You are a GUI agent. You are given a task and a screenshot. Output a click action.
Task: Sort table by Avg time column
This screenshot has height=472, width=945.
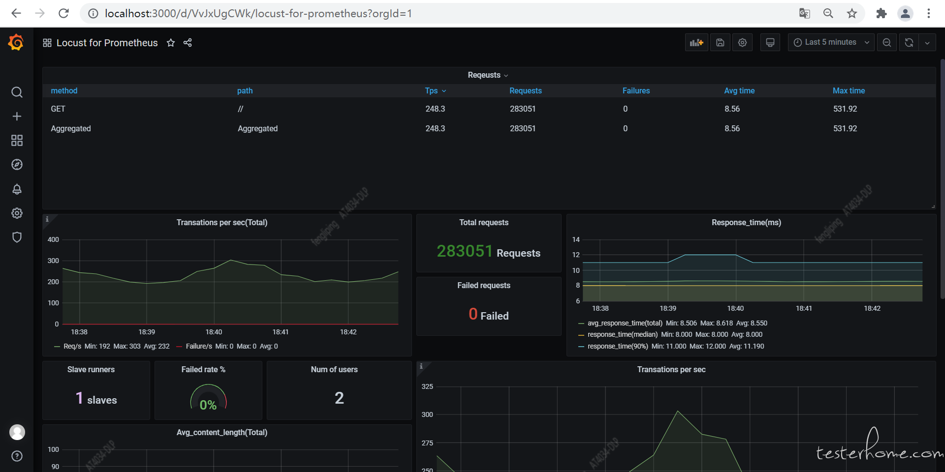[x=739, y=90]
